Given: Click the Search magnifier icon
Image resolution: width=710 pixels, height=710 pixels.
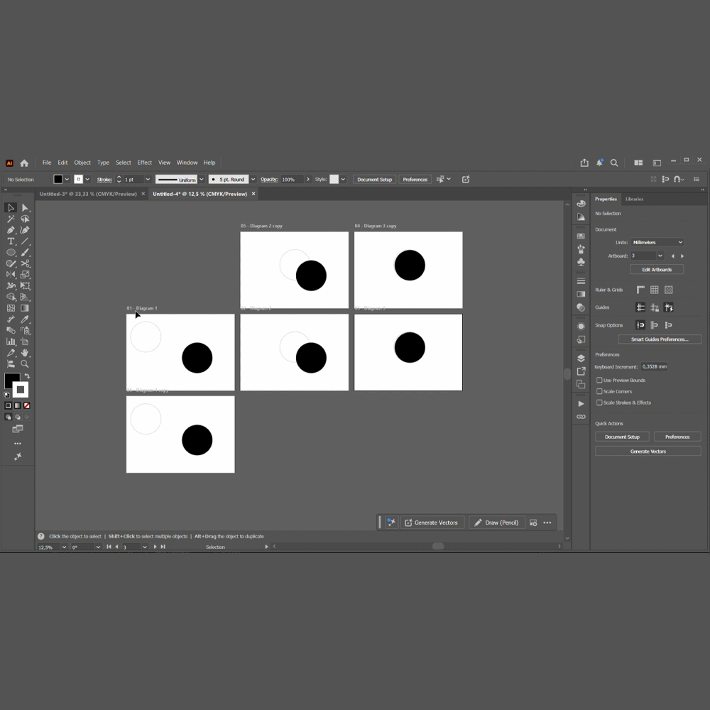Looking at the screenshot, I should (614, 163).
